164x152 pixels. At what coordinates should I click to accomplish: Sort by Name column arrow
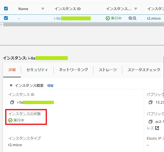[x=43, y=9]
